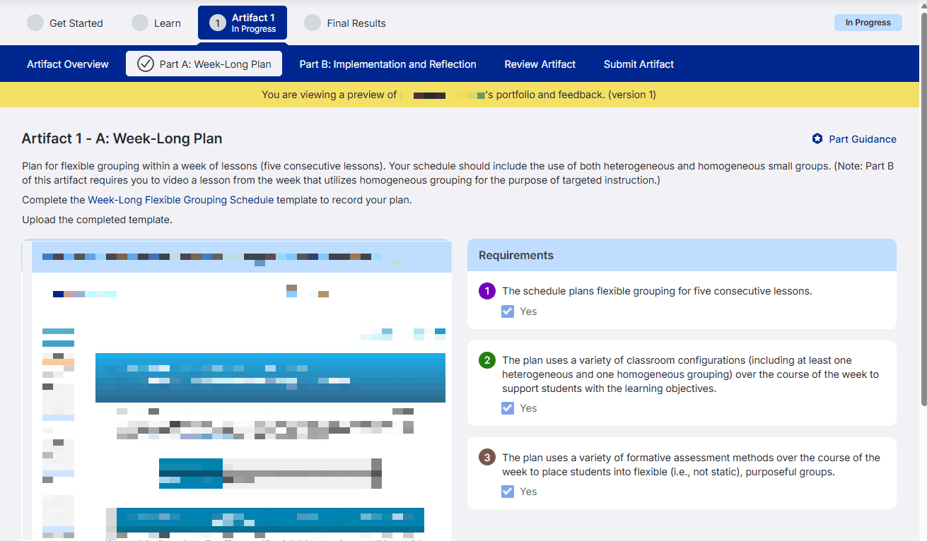This screenshot has height=541, width=927.
Task: Click the Get Started step circle
Action: click(x=35, y=23)
